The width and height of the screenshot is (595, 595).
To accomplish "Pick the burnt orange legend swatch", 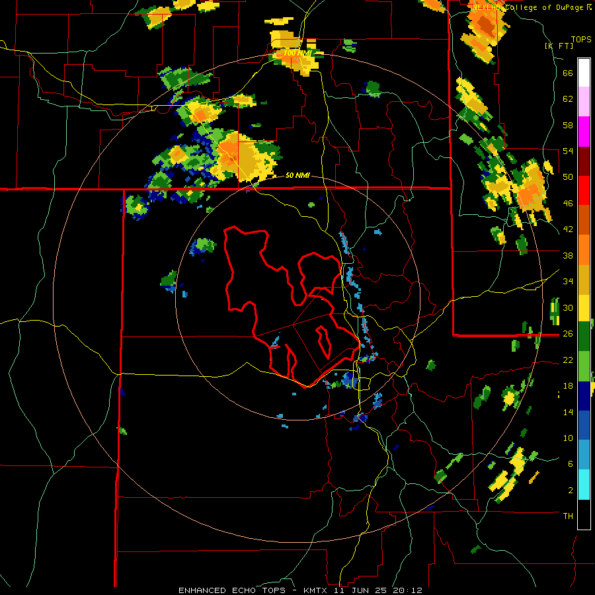I will pos(584,219).
